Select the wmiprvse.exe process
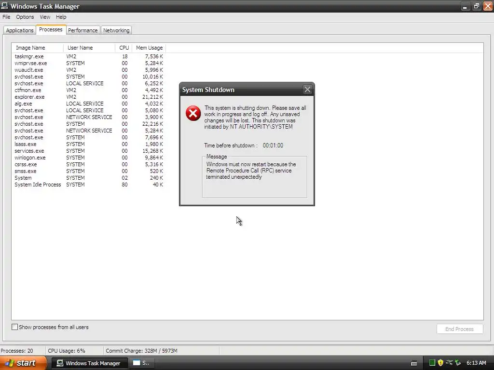 (x=89, y=63)
